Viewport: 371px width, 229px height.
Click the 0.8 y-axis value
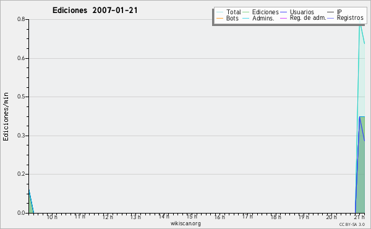tap(21, 19)
